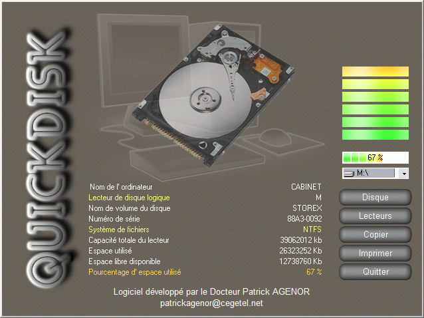Click free space value 12738760 Kb
The image size is (424, 318).
[x=300, y=261]
